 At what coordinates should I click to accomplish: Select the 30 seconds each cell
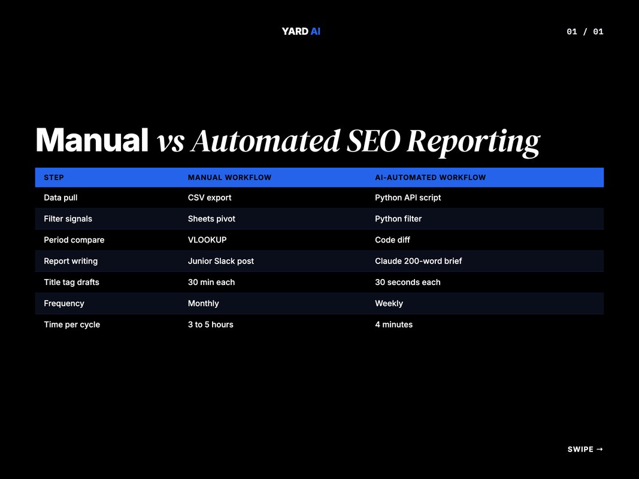(407, 282)
